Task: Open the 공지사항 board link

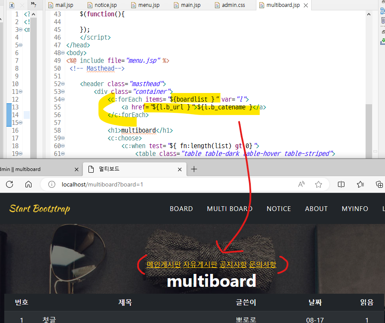Action: click(x=233, y=264)
